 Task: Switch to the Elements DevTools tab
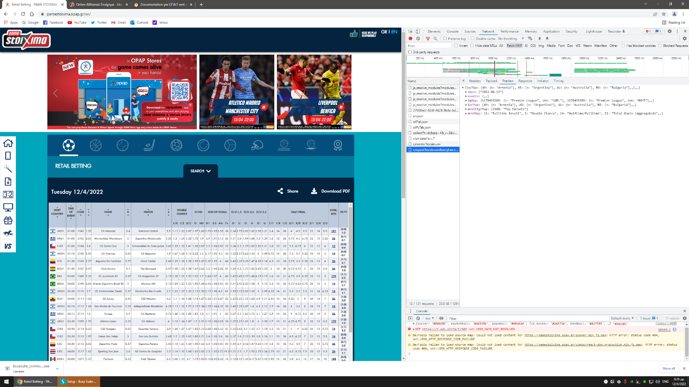(434, 31)
